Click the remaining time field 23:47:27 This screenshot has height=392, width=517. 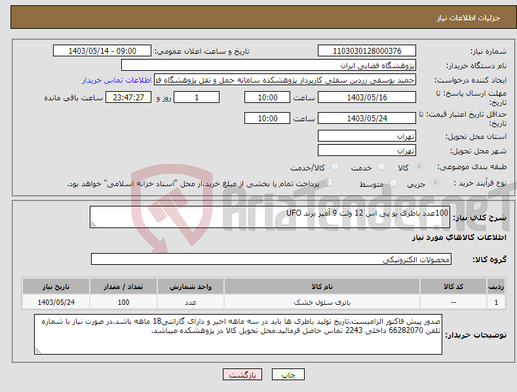pyautogui.click(x=128, y=97)
